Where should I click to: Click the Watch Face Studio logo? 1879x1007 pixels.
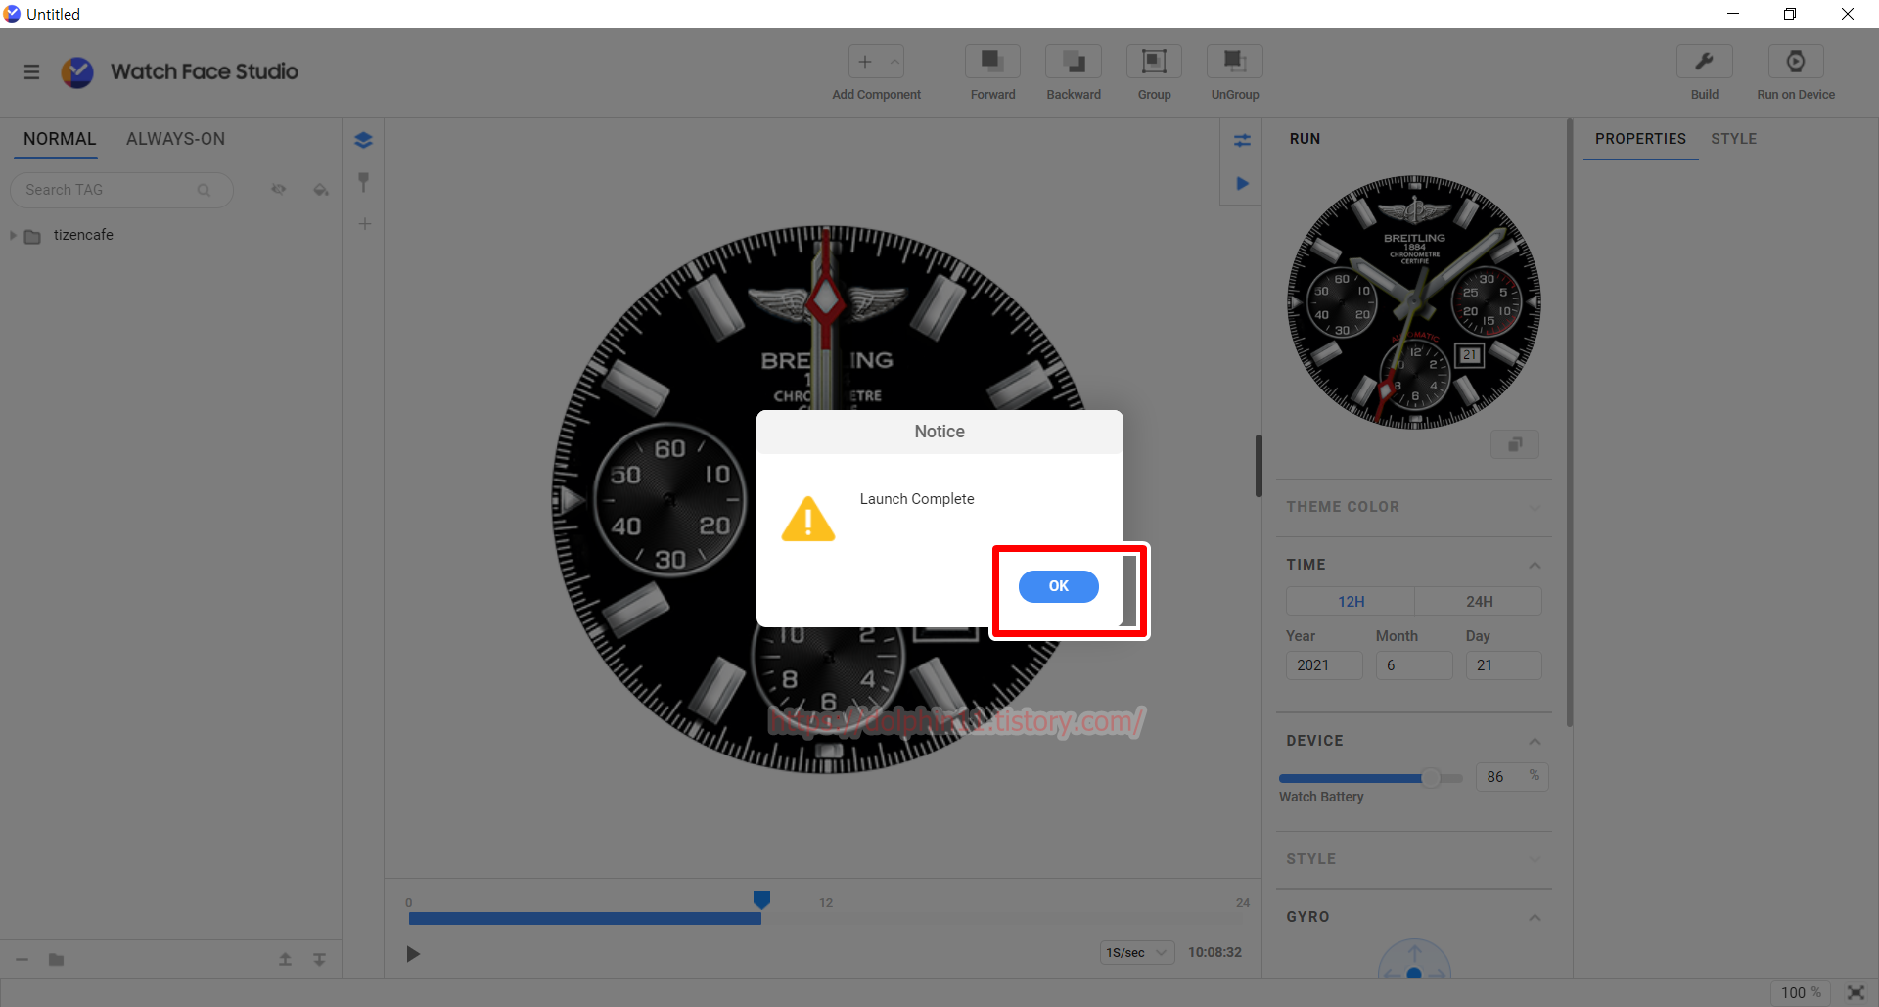77,71
